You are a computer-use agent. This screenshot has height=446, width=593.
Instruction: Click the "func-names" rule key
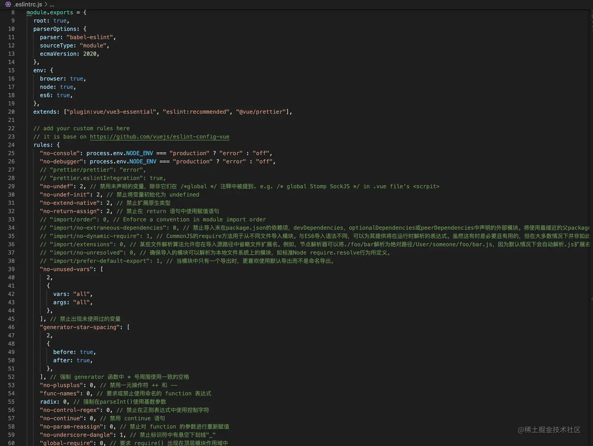60,393
